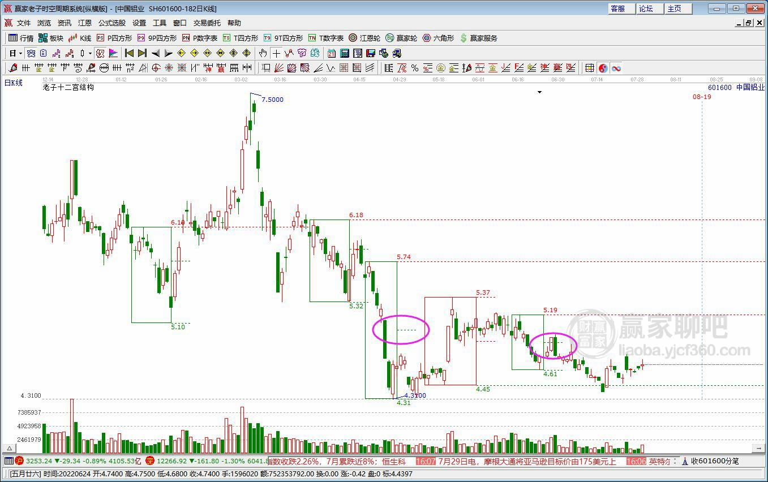
Task: Click the 4.31 low price label
Action: 404,403
